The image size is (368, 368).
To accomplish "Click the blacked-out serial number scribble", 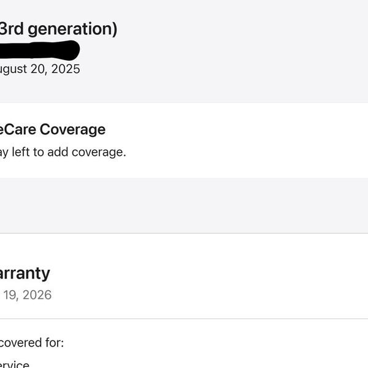I will click(38, 50).
